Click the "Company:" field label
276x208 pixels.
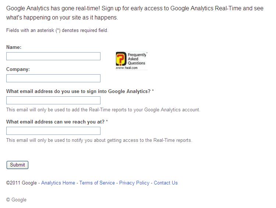[x=18, y=69]
